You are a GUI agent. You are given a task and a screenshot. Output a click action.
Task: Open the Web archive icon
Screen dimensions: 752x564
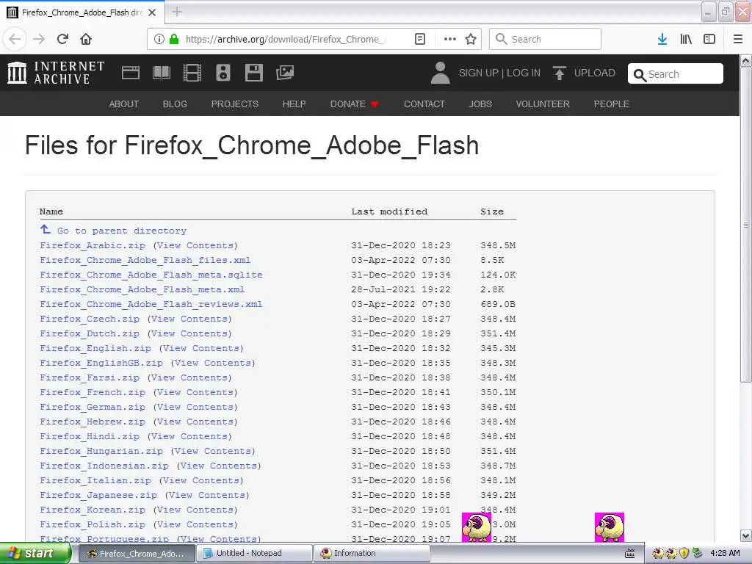131,73
